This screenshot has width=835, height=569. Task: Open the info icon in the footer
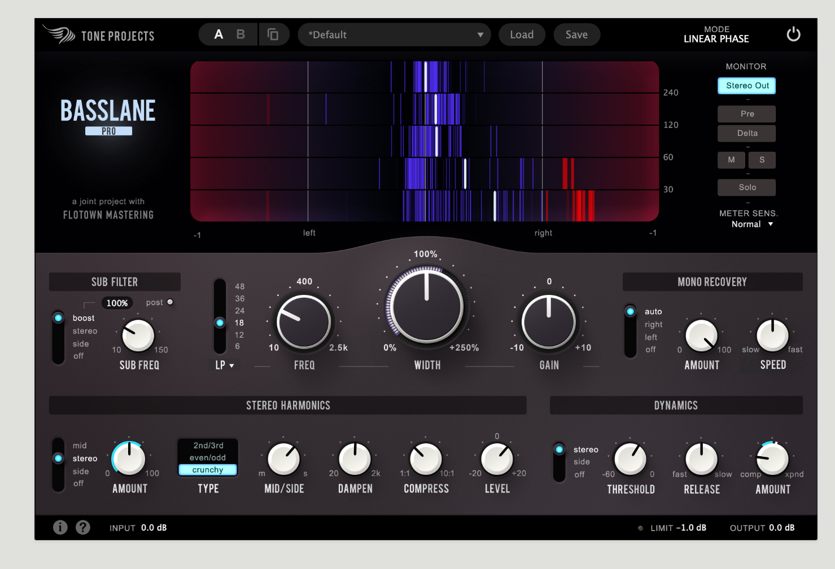tap(60, 527)
